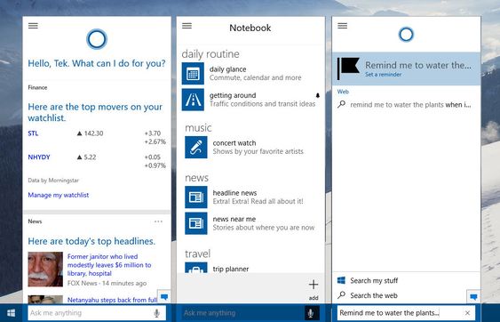Click the leftmost Ask me anything box

click(97, 313)
